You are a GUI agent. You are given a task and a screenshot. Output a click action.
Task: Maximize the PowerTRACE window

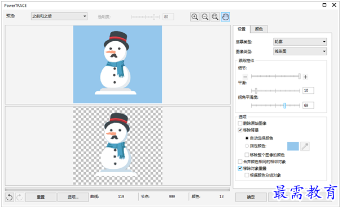tap(325, 5)
